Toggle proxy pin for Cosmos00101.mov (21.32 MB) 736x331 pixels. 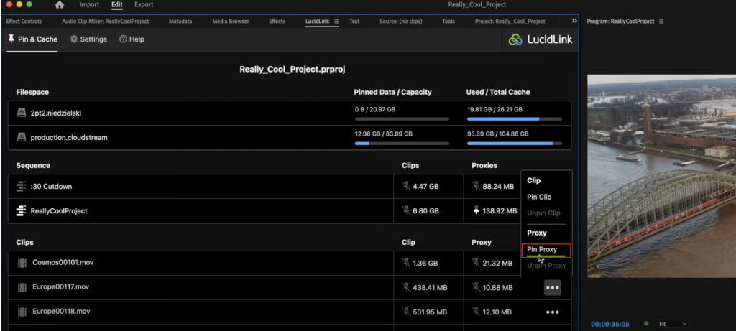[x=476, y=263]
